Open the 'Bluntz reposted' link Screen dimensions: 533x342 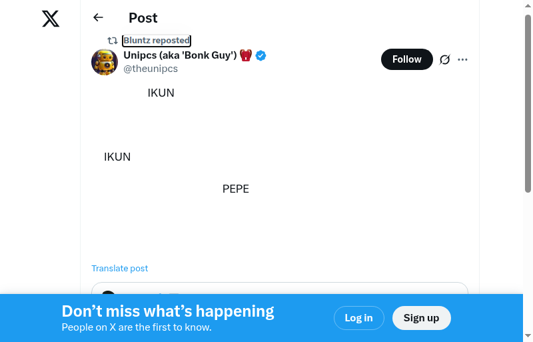point(157,41)
